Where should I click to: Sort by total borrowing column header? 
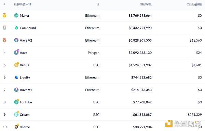[146, 4]
